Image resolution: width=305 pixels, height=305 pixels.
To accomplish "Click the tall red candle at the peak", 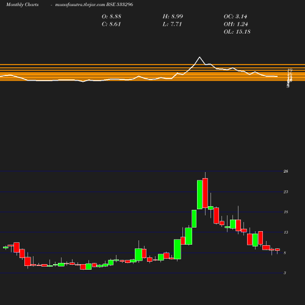I will point(205,193).
